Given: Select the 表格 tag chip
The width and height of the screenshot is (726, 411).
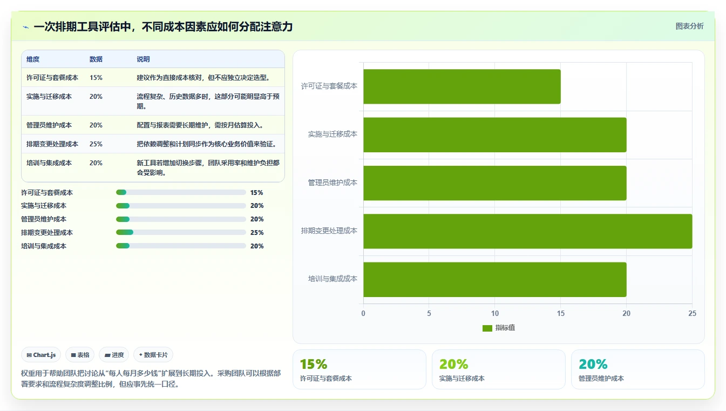Looking at the screenshot, I should [x=80, y=355].
